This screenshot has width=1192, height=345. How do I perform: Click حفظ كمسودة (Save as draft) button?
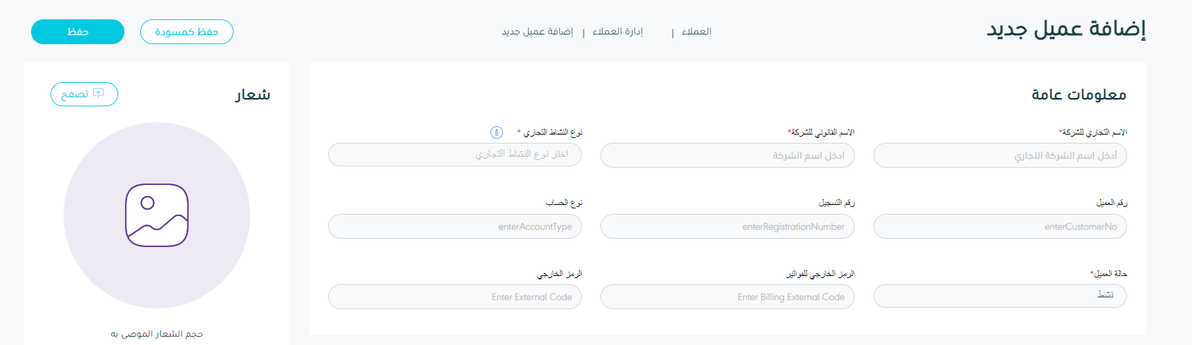point(187,32)
